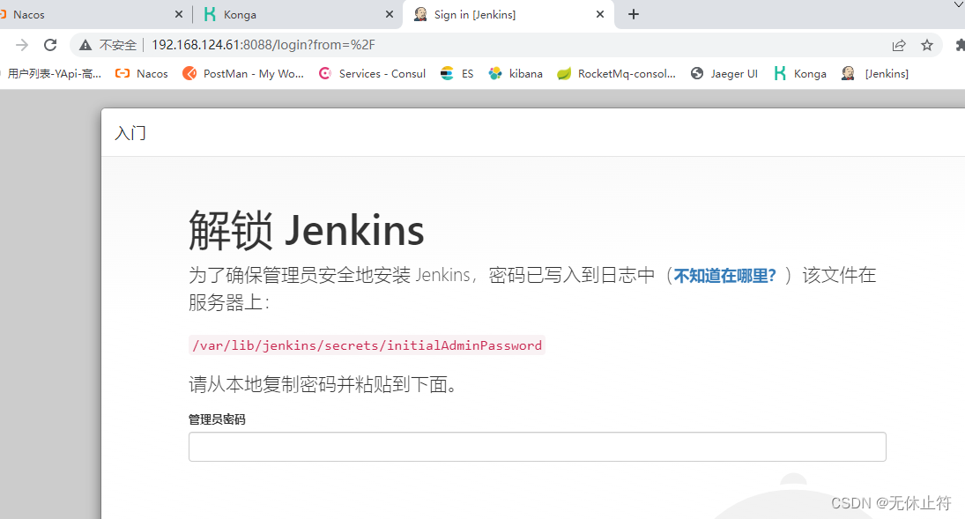
Task: Open the Konga bookmark
Action: [x=800, y=74]
